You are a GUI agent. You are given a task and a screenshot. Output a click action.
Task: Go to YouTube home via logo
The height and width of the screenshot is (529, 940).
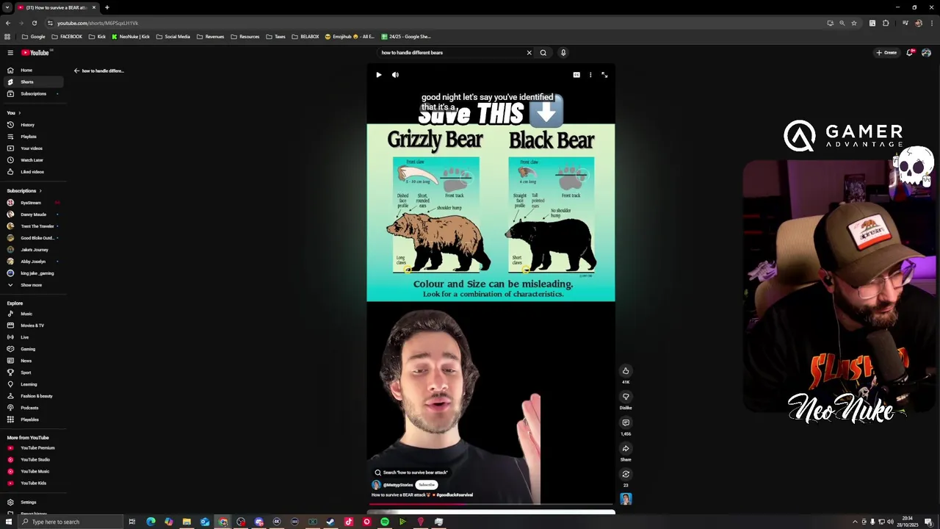coord(35,53)
